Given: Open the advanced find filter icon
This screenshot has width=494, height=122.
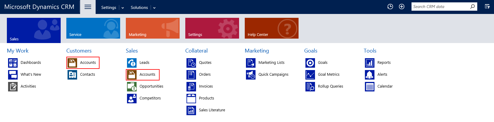Looking at the screenshot, I should (487, 7).
